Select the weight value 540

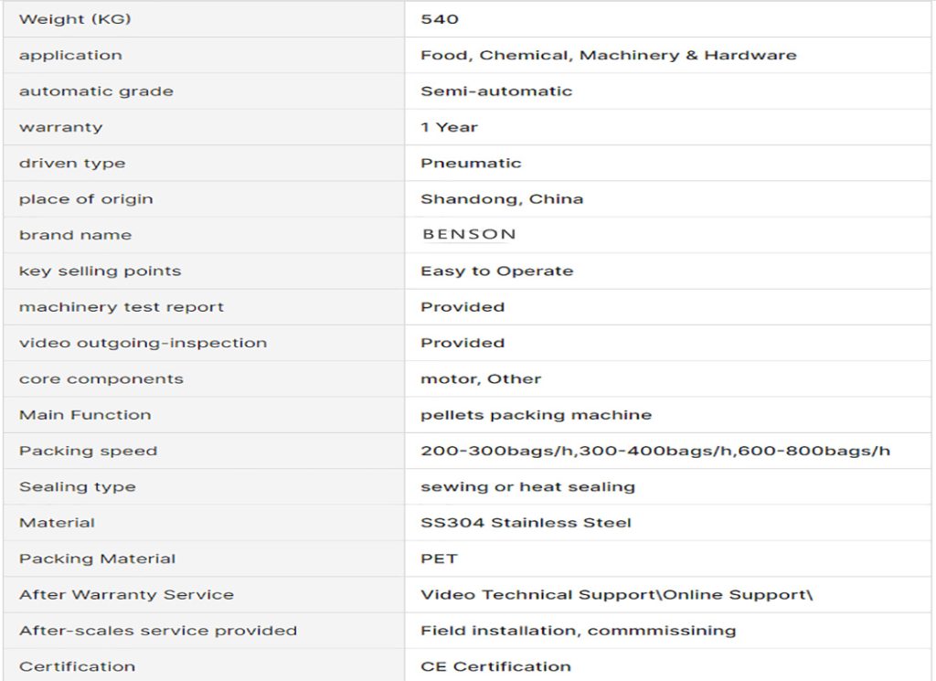pyautogui.click(x=440, y=19)
